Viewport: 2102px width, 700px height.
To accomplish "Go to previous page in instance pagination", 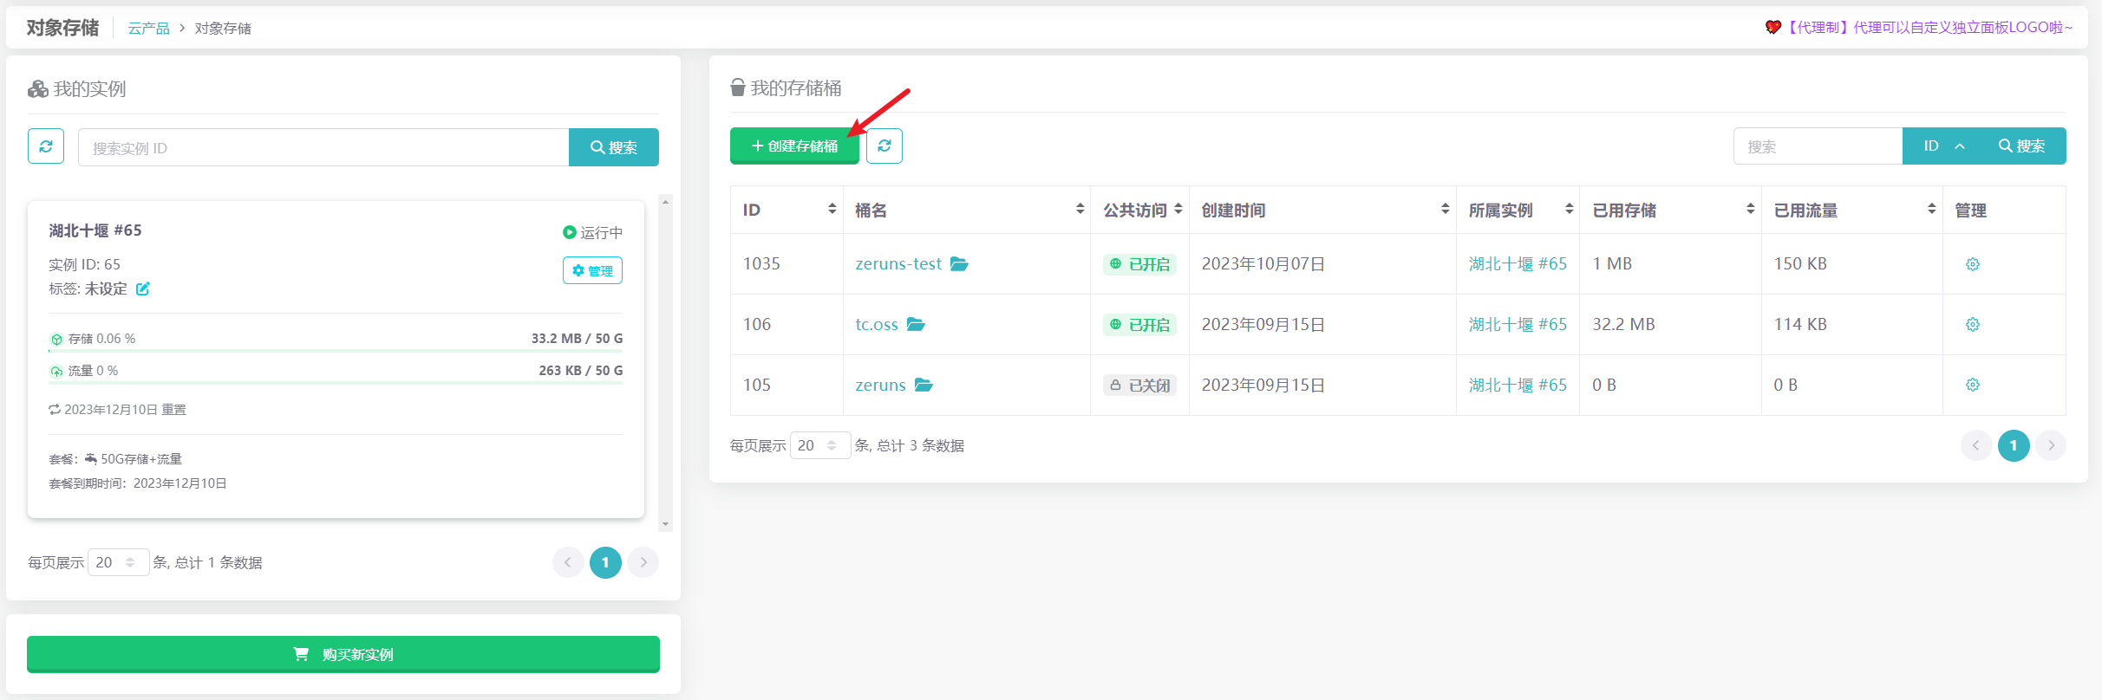I will coord(568,562).
